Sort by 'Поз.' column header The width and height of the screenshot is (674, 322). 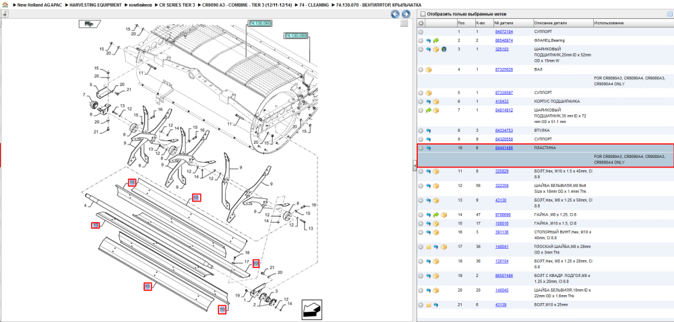point(465,23)
